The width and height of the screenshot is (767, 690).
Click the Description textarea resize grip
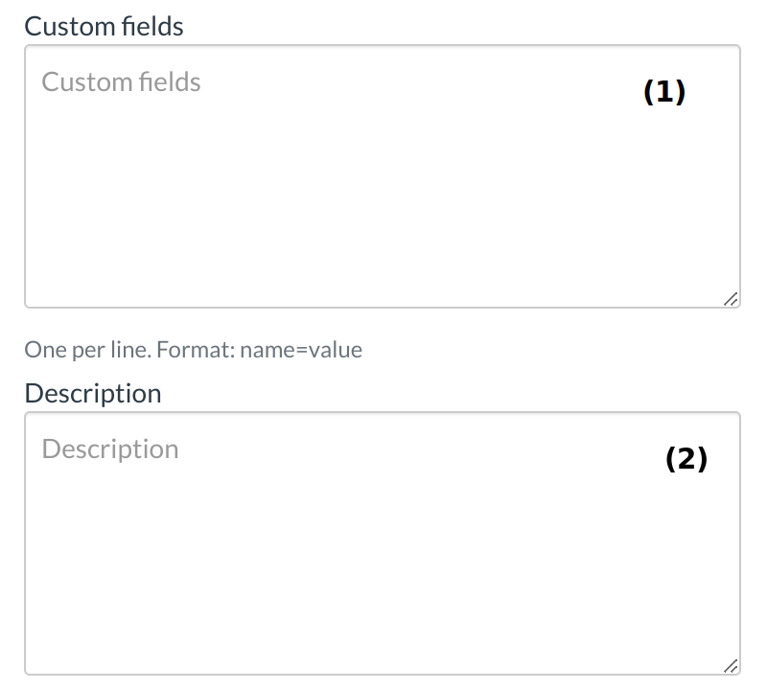(x=731, y=666)
